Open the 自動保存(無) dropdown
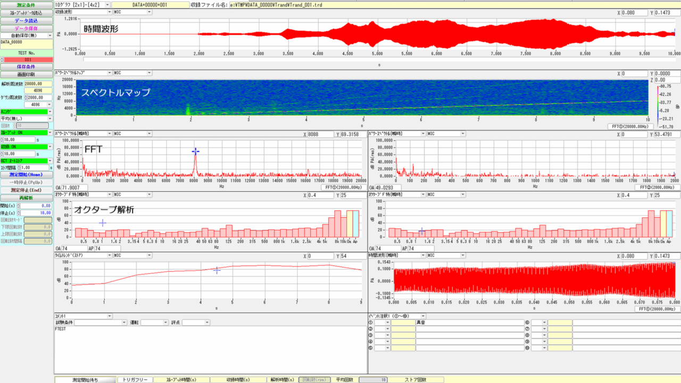The height and width of the screenshot is (383, 681). (26, 36)
